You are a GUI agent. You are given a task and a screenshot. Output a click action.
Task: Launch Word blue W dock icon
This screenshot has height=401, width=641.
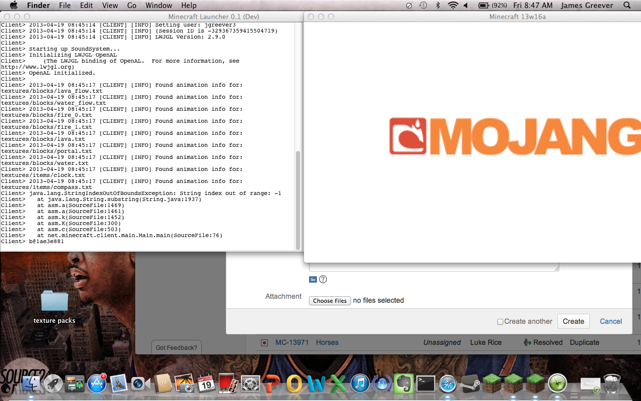(316, 383)
